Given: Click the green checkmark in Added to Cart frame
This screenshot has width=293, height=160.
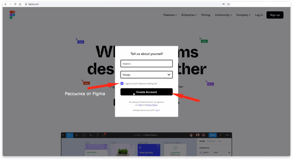Looking at the screenshot, I should (175, 148).
